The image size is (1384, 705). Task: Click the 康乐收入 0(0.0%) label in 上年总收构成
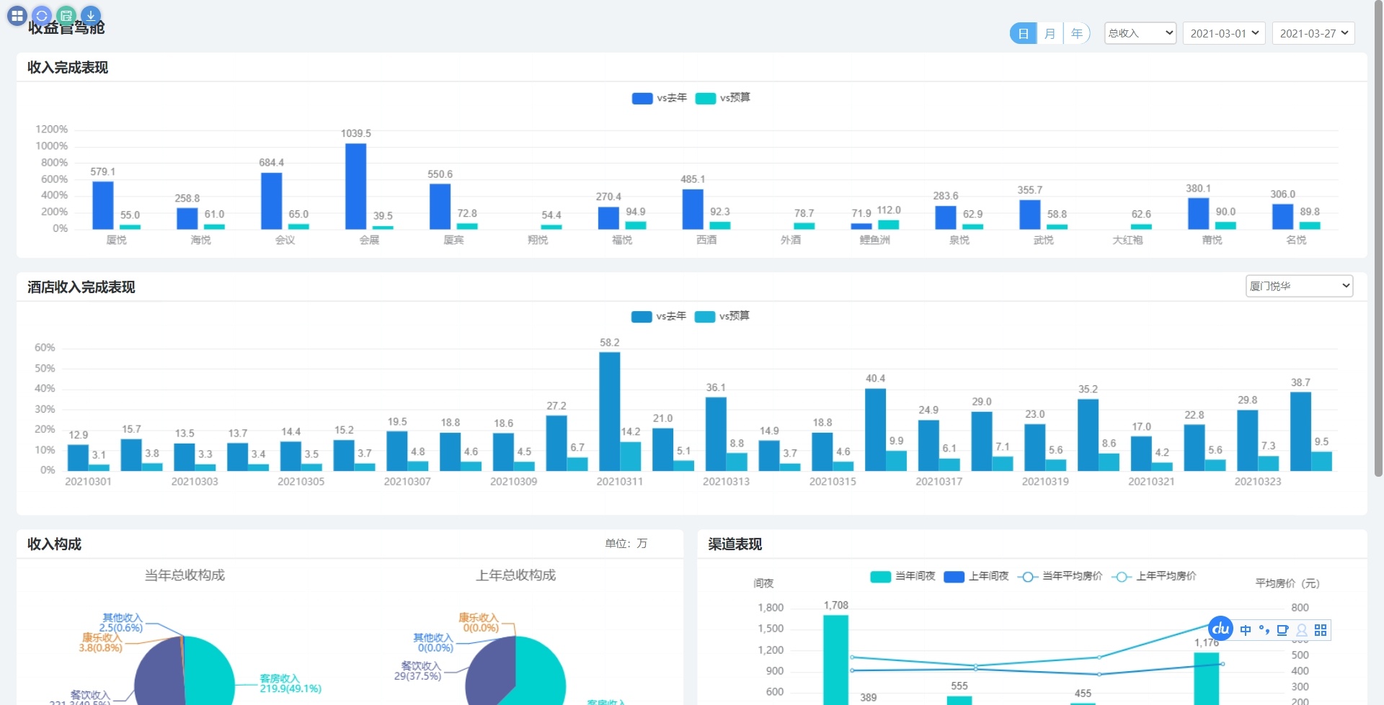pyautogui.click(x=479, y=623)
